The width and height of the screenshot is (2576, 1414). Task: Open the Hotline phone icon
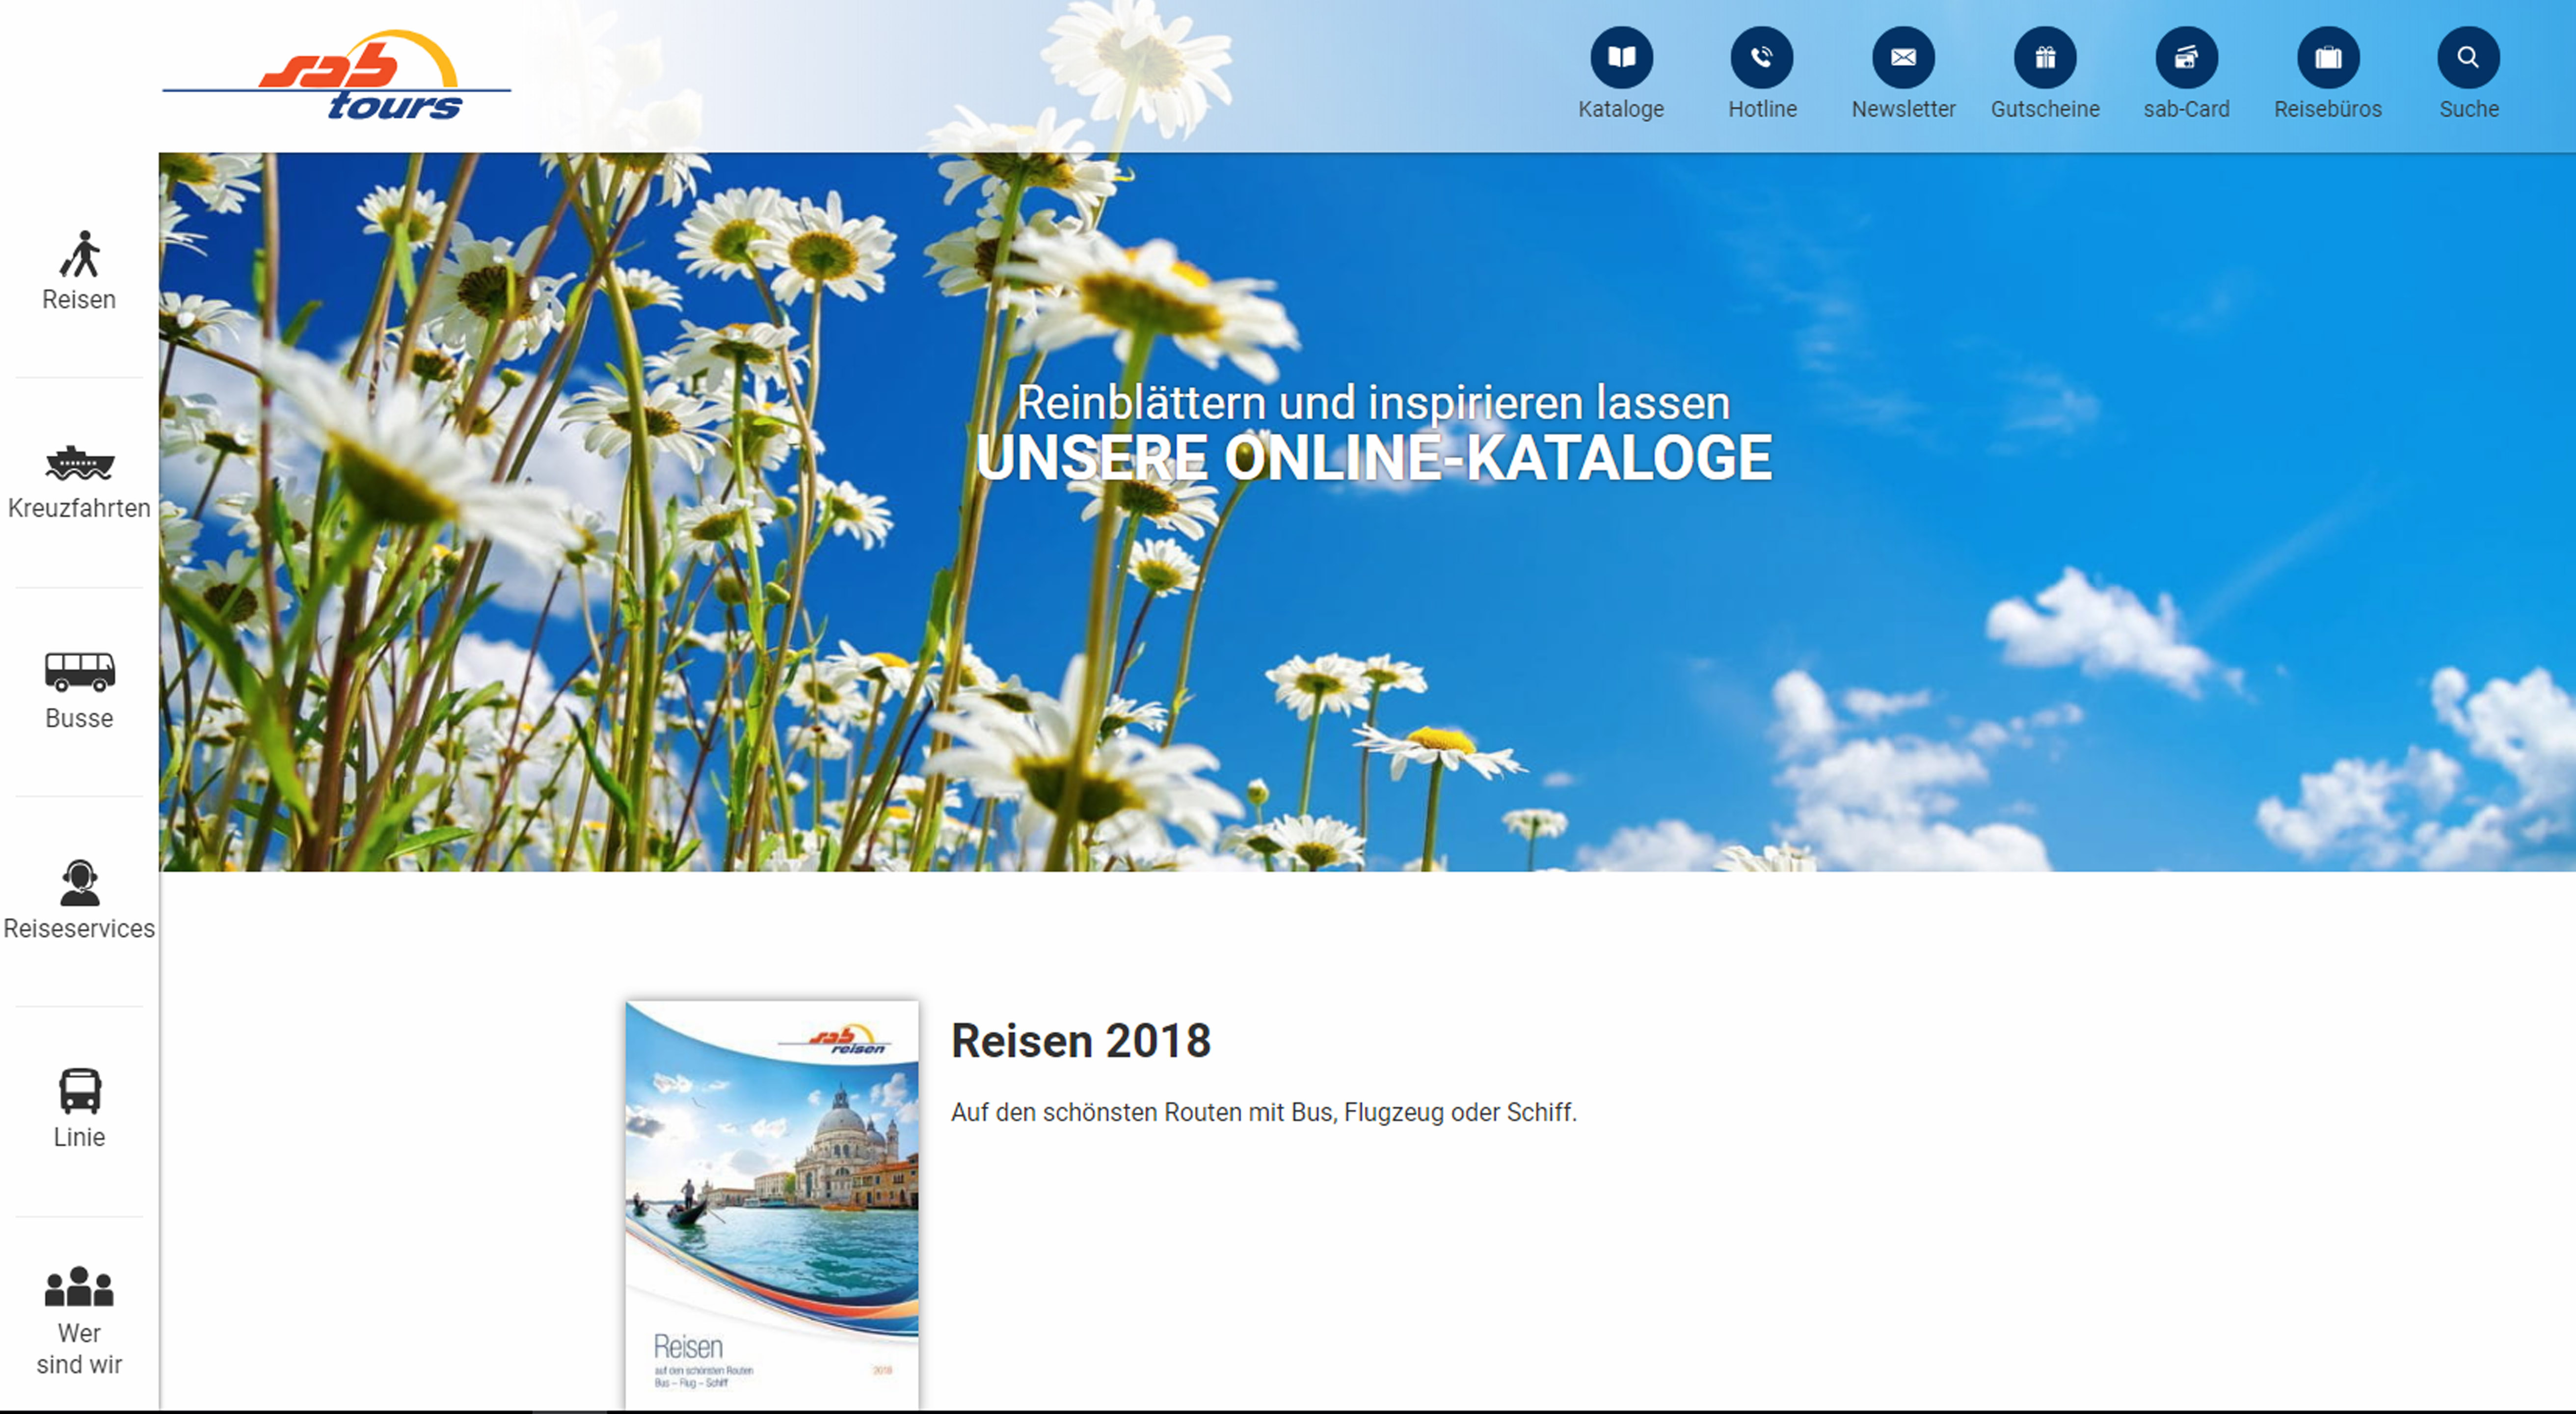click(x=1762, y=57)
